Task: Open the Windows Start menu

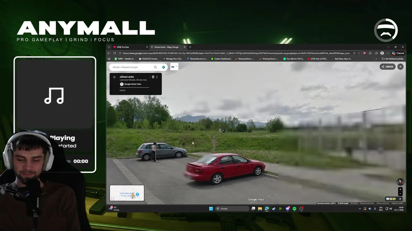Action: point(211,209)
